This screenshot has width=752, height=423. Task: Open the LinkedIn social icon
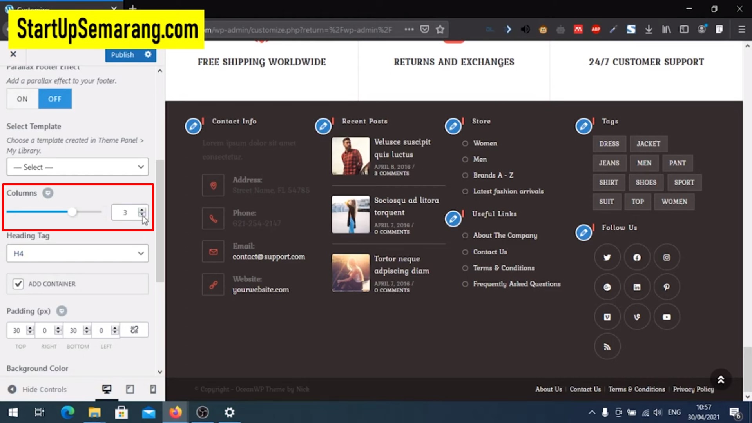point(637,287)
